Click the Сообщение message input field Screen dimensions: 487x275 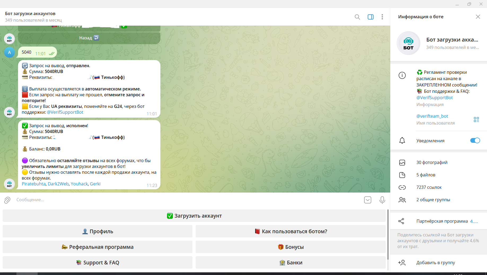coord(186,200)
